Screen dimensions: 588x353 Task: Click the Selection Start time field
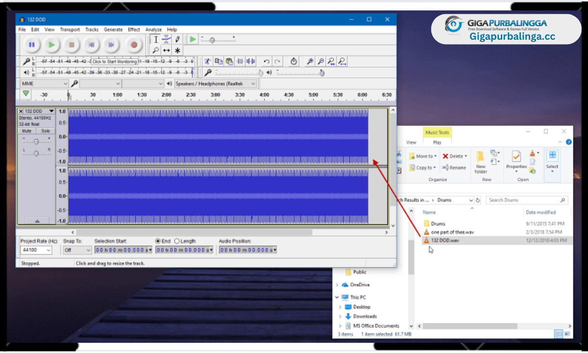[x=123, y=250]
